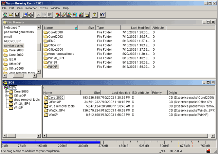Click File Browser tree scroll up arrow
The height and width of the screenshot is (154, 218).
[x=39, y=28]
